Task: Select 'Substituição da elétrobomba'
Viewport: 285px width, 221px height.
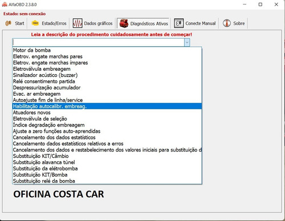Action: [107, 169]
